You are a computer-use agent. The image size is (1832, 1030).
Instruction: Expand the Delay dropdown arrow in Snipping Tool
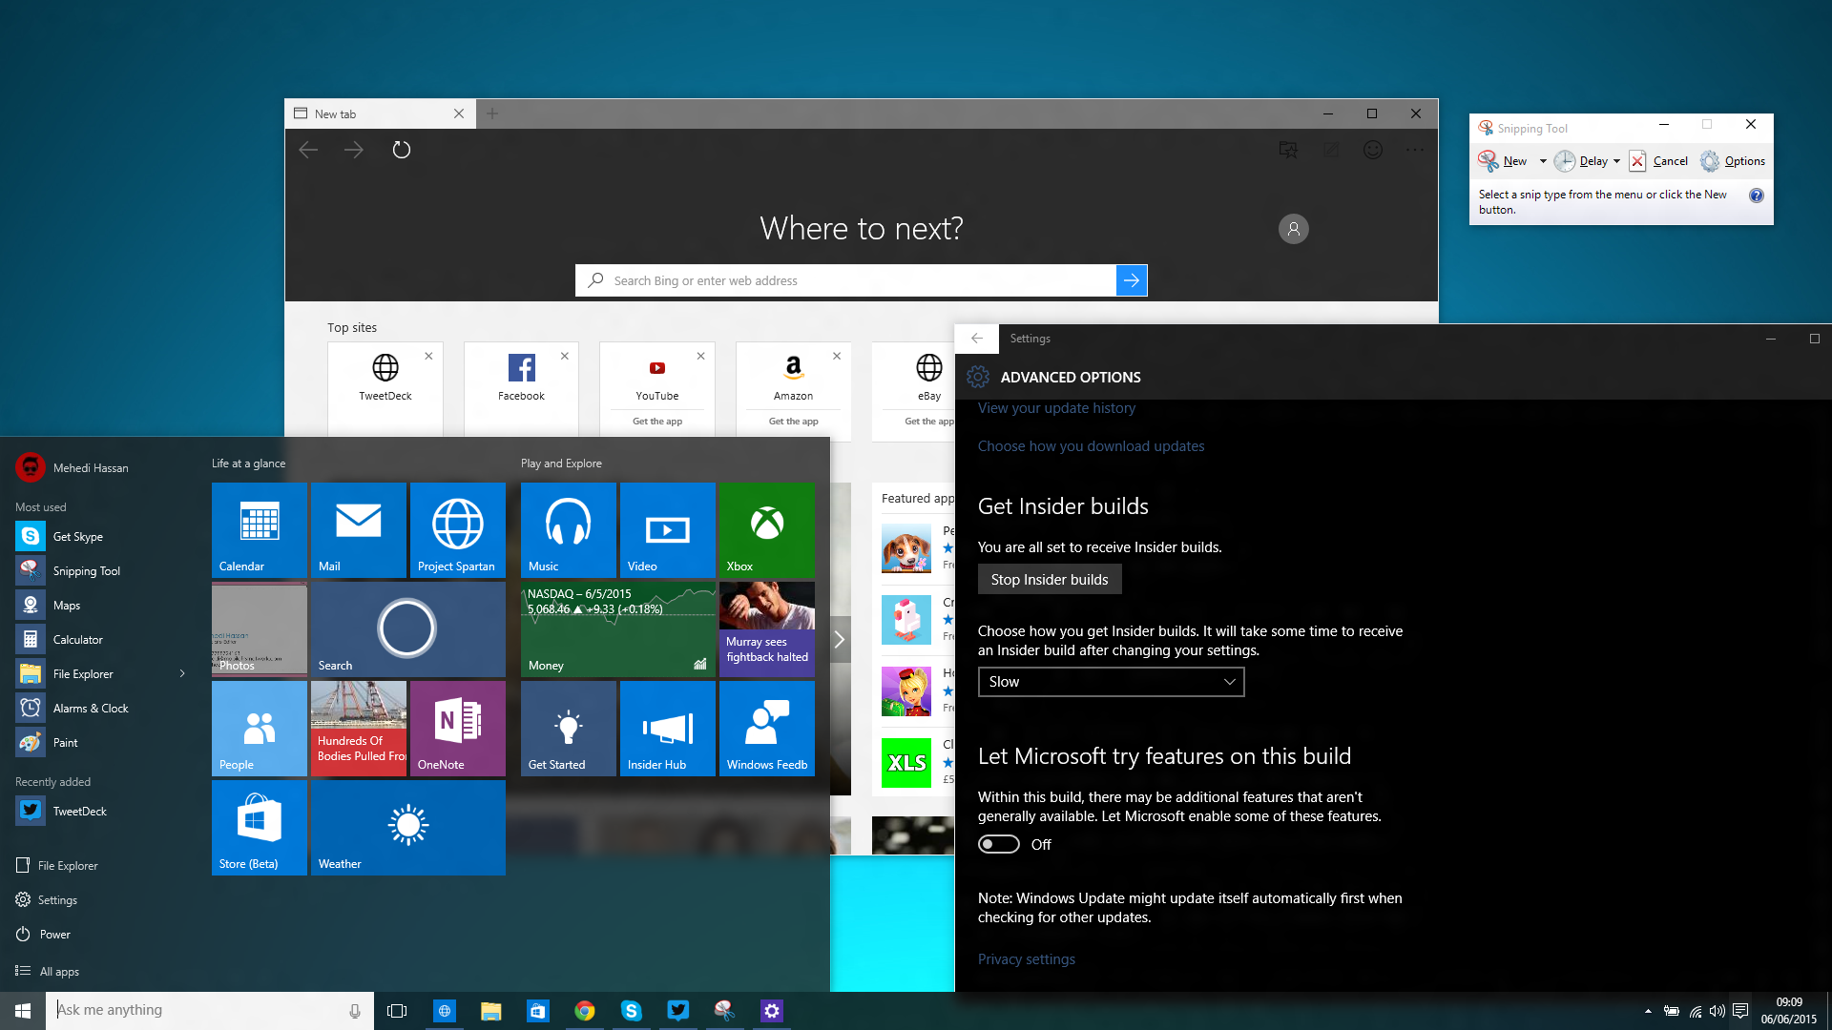[1616, 161]
